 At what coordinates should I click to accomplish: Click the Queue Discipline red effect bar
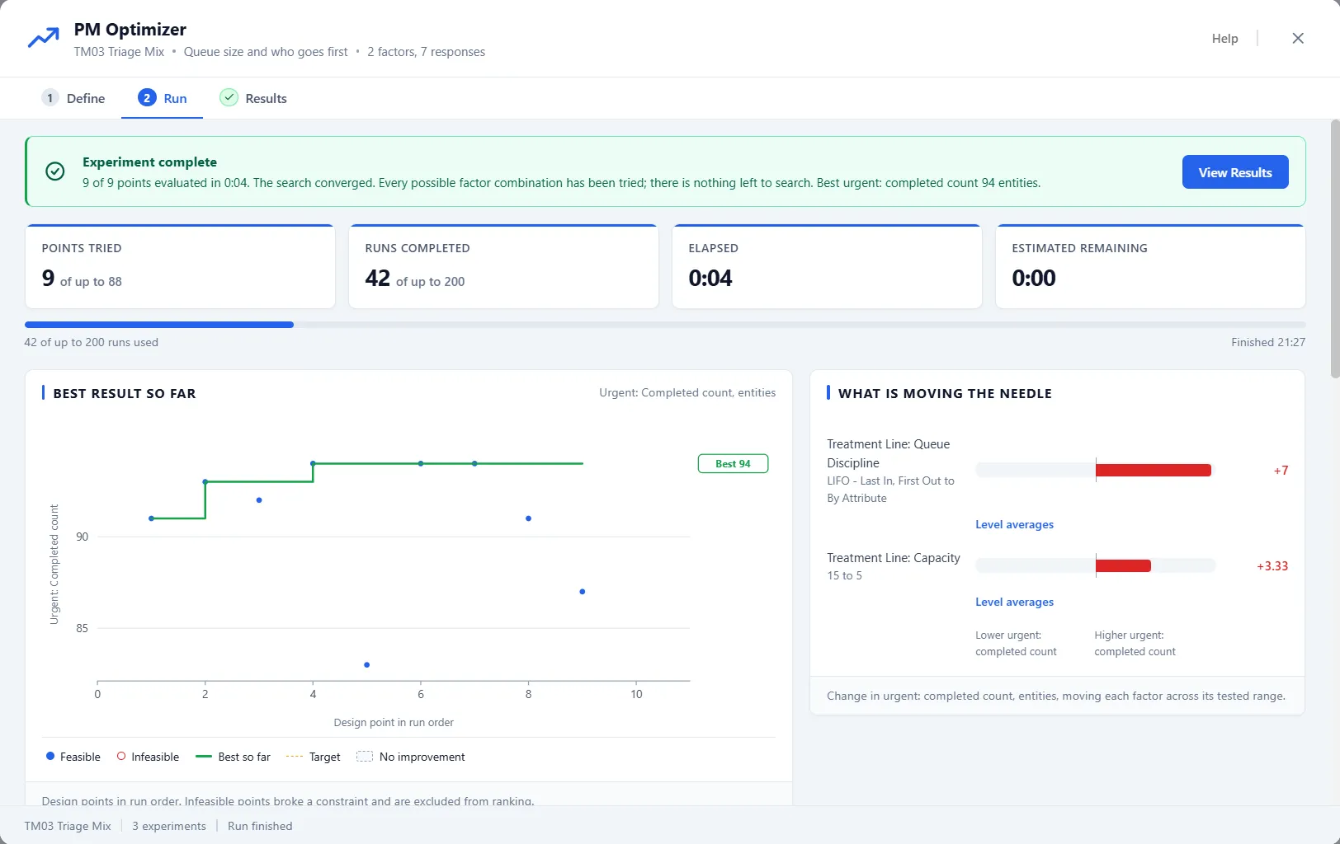point(1154,471)
